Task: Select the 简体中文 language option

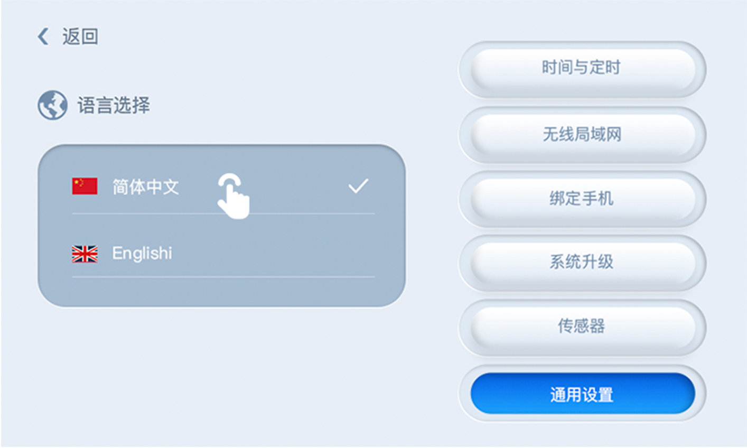Action: (x=223, y=186)
